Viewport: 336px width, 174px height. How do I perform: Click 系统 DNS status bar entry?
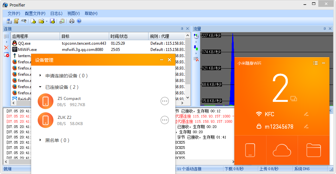302,169
